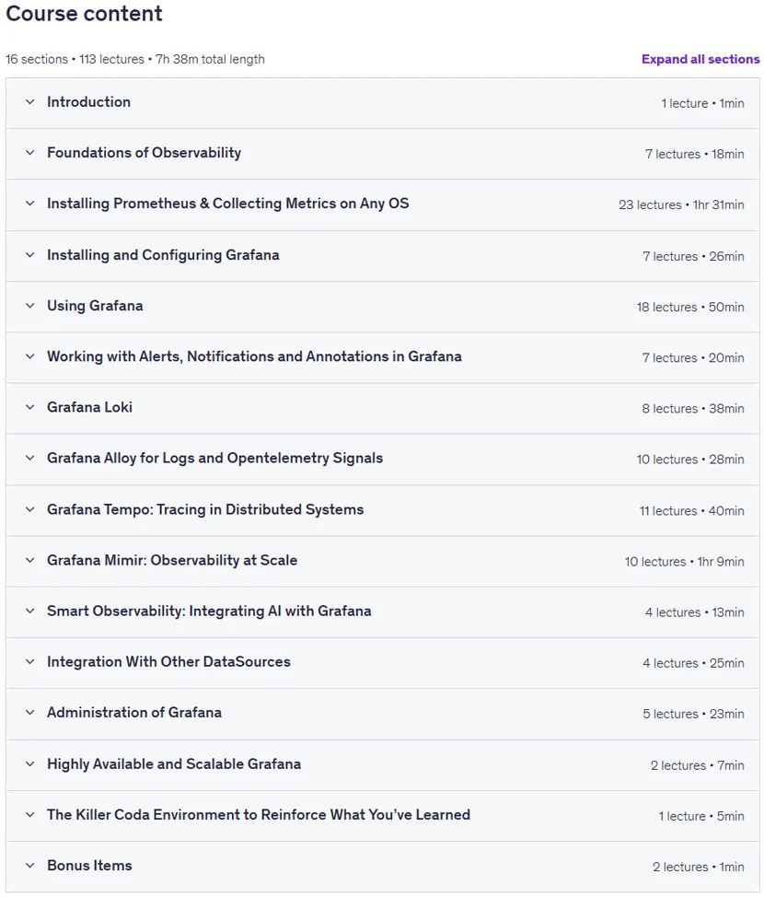The width and height of the screenshot is (764, 897).
Task: Click '1 lecture • 1min' in Introduction row
Action: pos(703,103)
